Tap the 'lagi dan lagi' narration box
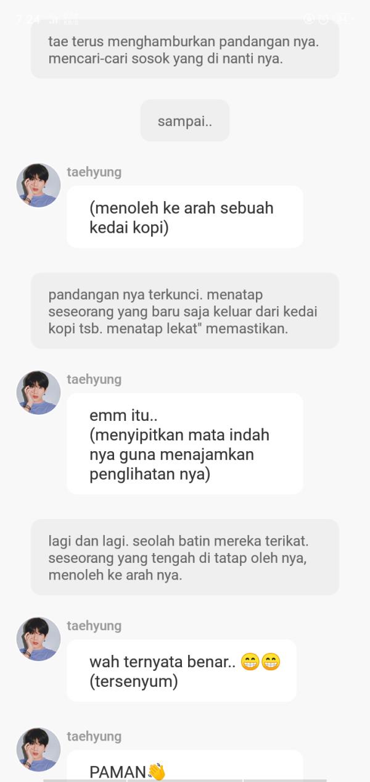This screenshot has height=782, width=370. (185, 557)
